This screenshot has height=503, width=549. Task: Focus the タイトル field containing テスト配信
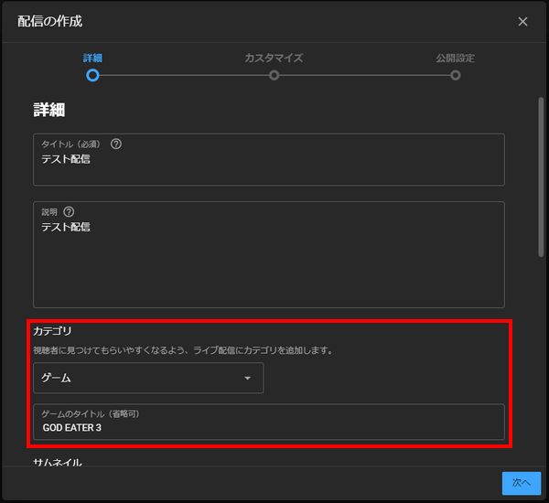268,159
